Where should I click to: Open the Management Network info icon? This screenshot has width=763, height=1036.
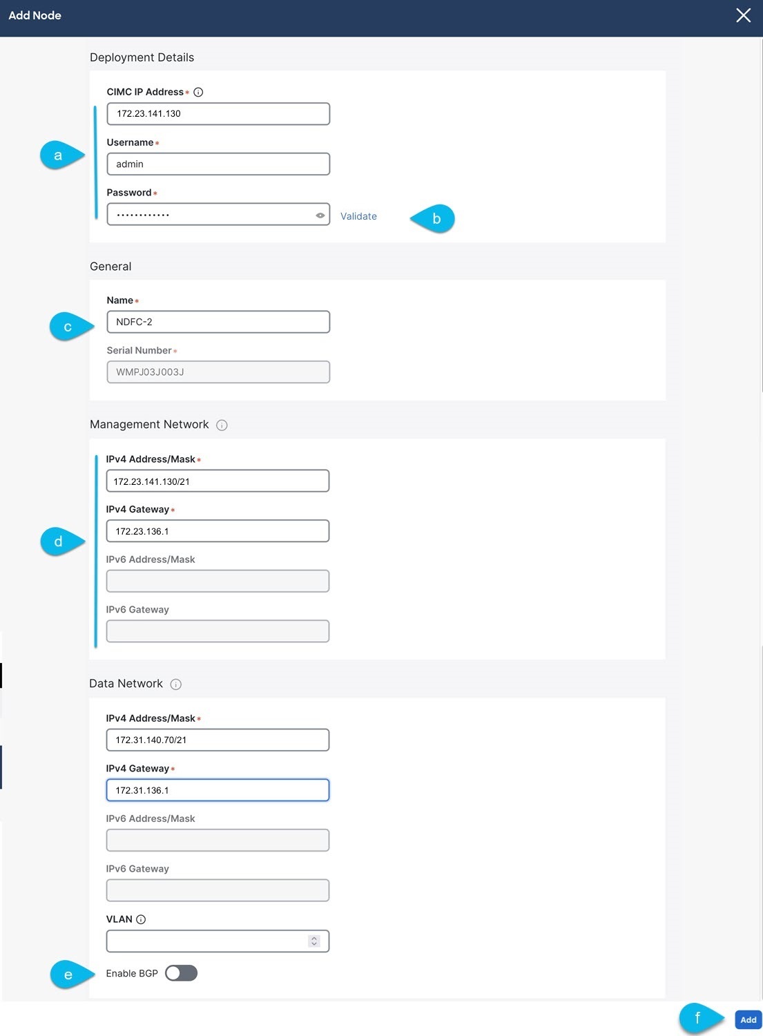(222, 425)
